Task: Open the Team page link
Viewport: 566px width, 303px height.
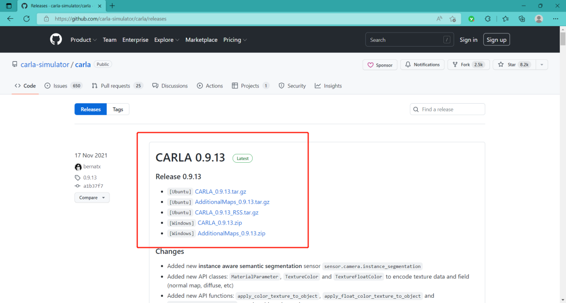Action: click(x=110, y=40)
